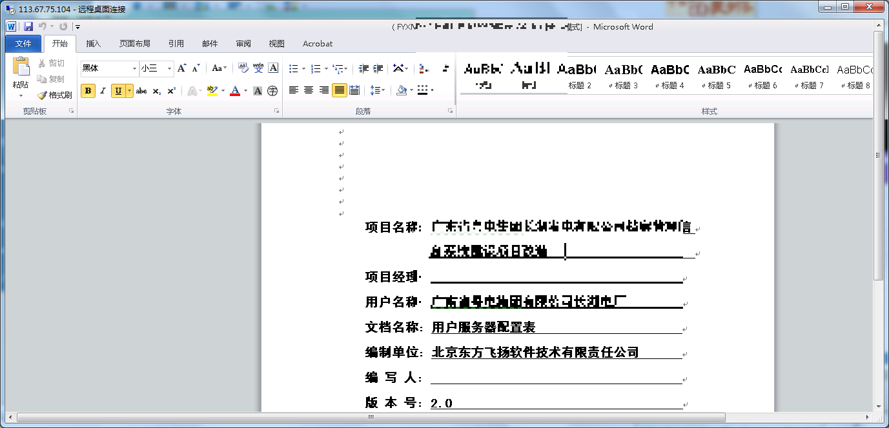Screen dimensions: 889x428
Task: Expand the Clipboard pane launcher
Action: [x=71, y=111]
